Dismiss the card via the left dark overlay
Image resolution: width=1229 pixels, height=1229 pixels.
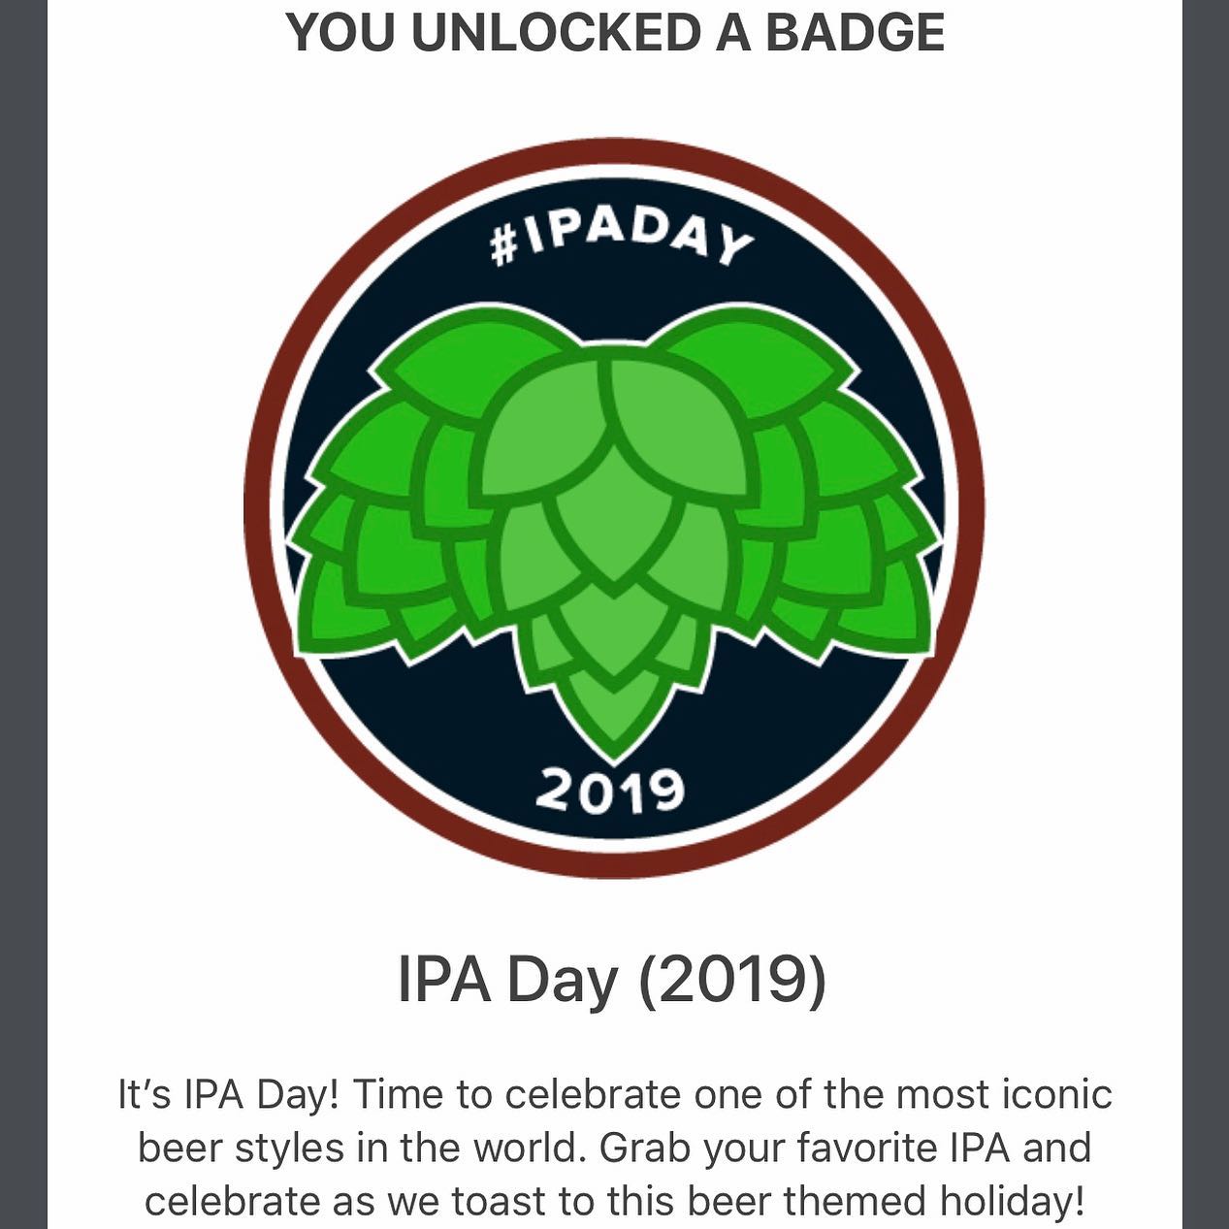click(23, 614)
